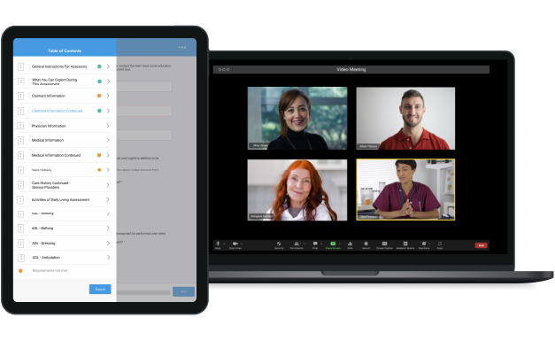The width and height of the screenshot is (555, 341).
Task: Open camera options arrow beside Stop Video
Action: pos(242,244)
